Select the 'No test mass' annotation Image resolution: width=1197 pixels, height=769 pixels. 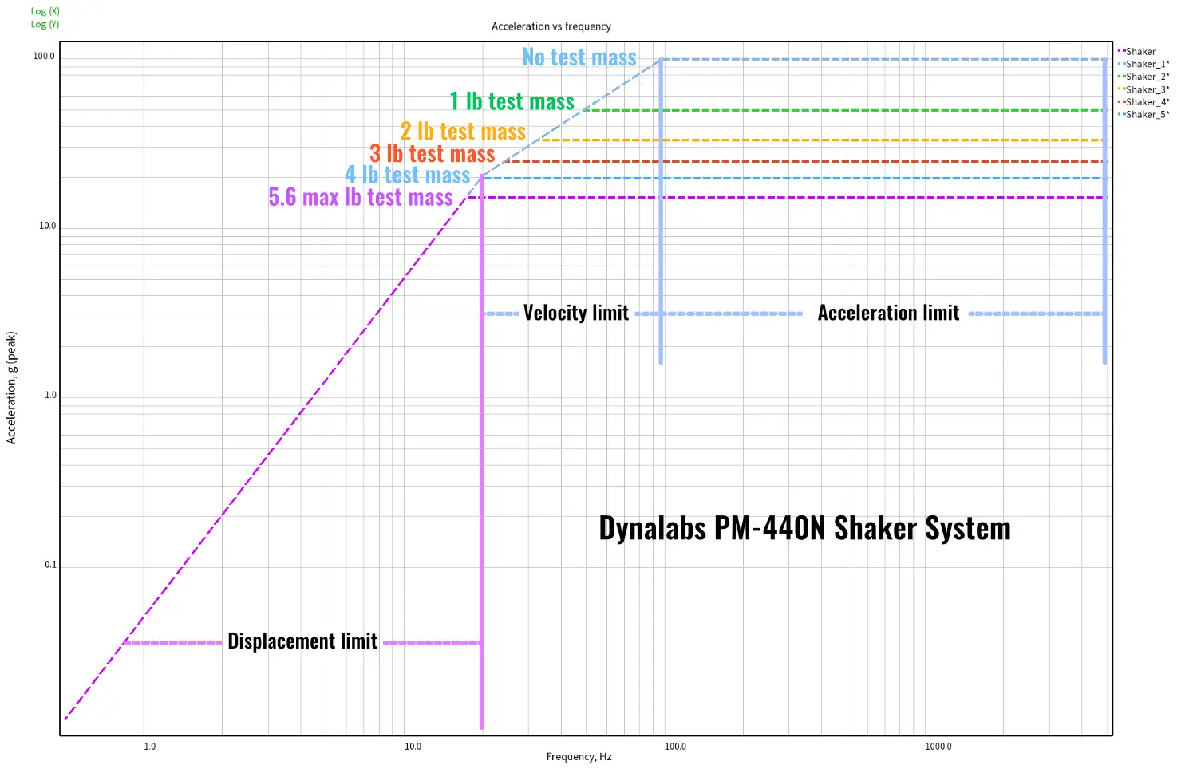(x=579, y=57)
